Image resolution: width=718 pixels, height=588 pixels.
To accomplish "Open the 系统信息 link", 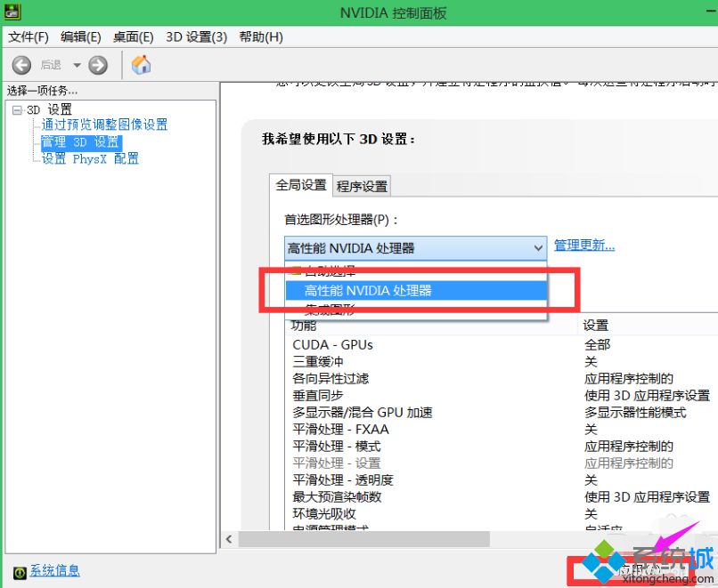I will (55, 570).
